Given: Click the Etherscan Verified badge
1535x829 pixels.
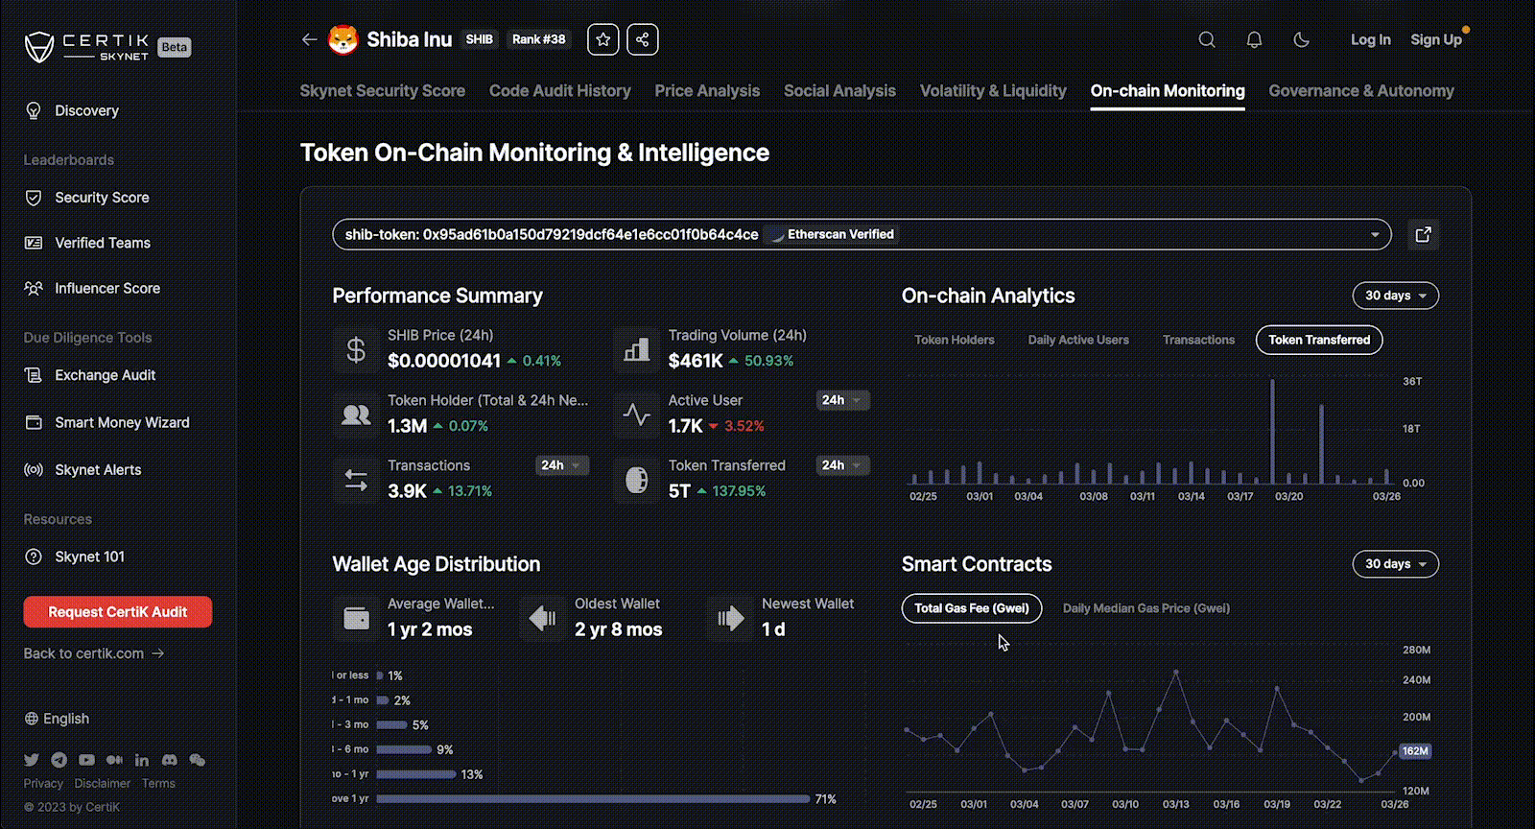Looking at the screenshot, I should tap(834, 234).
